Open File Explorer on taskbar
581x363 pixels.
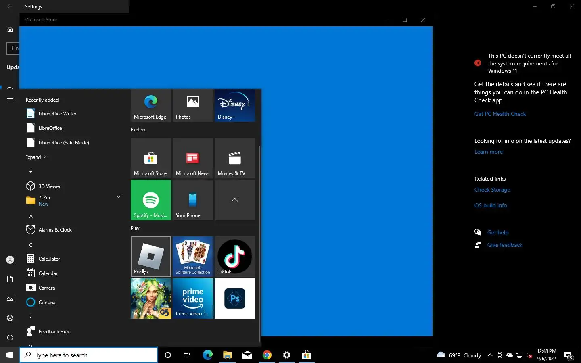click(x=228, y=355)
